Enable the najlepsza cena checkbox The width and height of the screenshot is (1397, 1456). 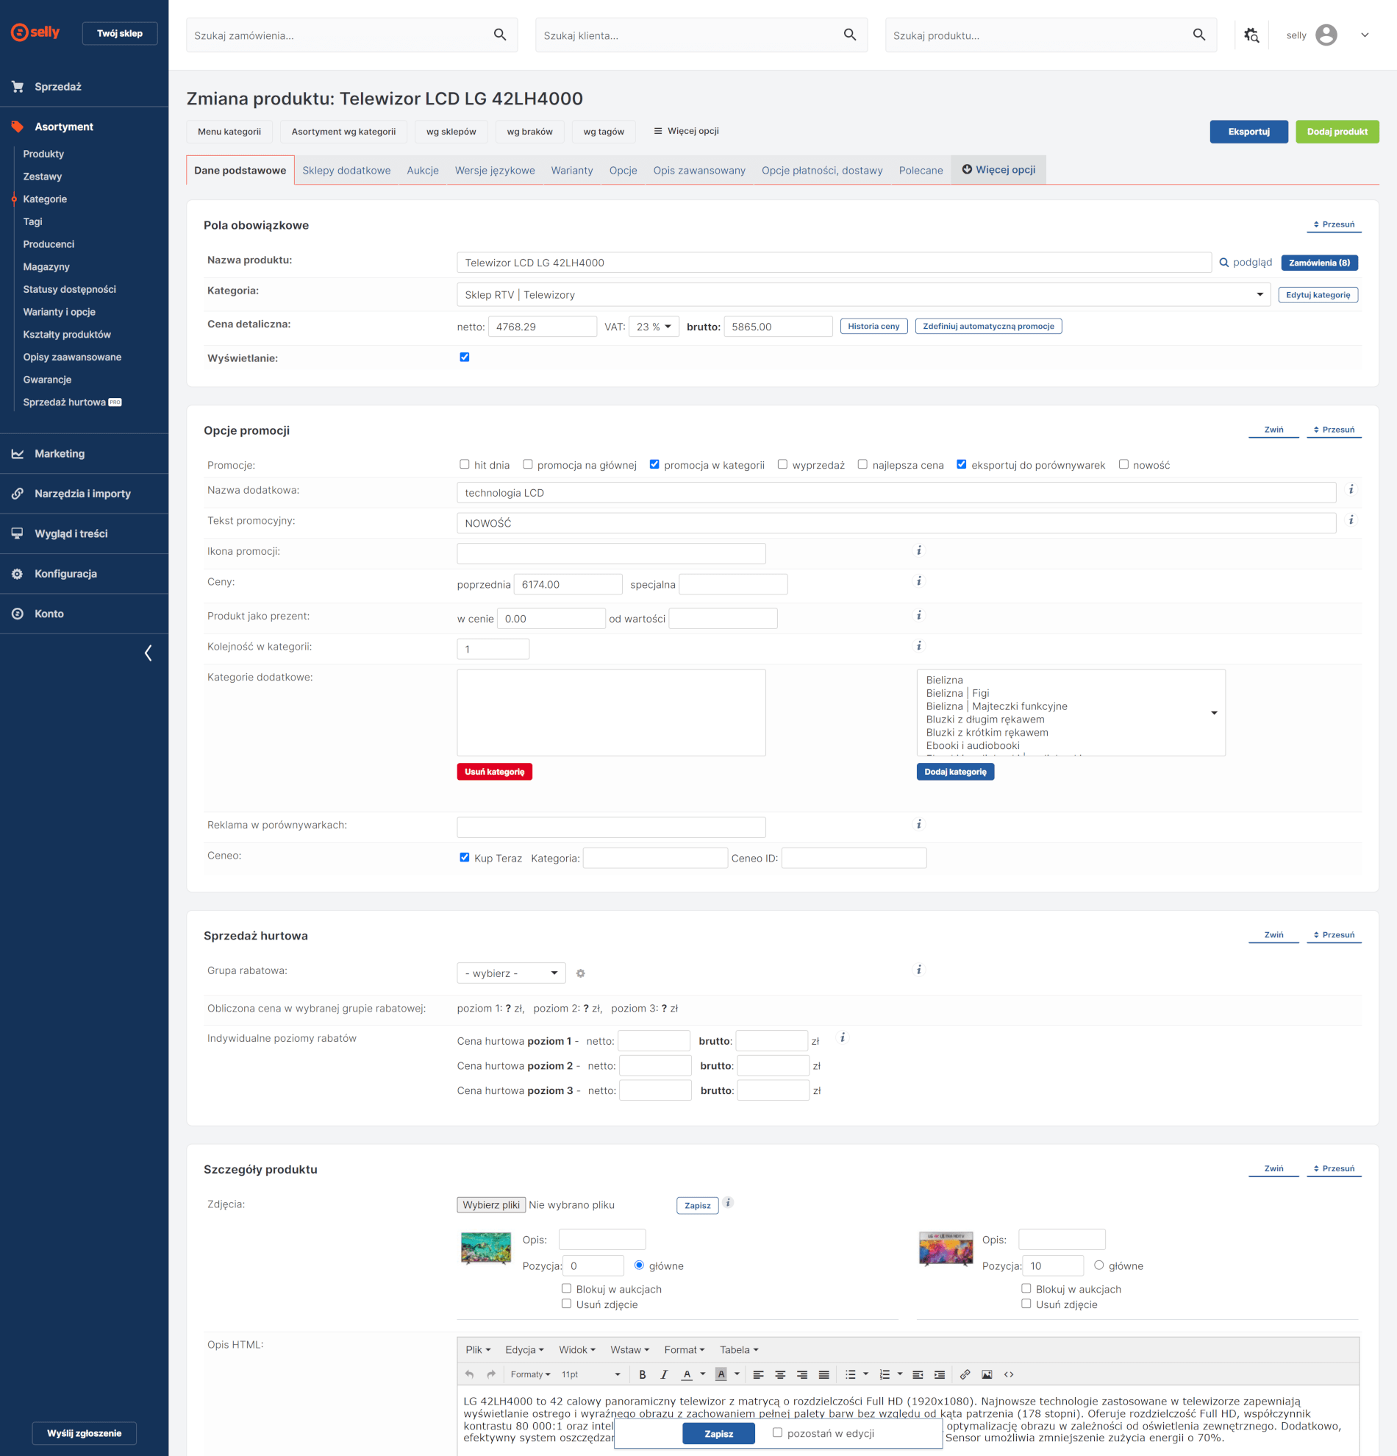[x=862, y=464]
